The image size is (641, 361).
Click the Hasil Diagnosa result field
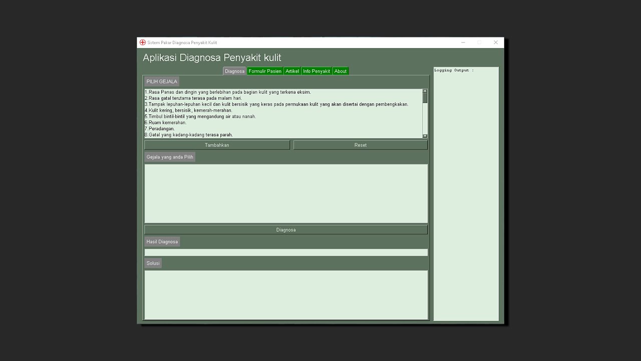coord(286,253)
